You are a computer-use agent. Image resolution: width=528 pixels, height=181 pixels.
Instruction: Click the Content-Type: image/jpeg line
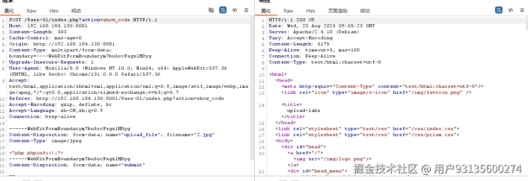(45, 141)
